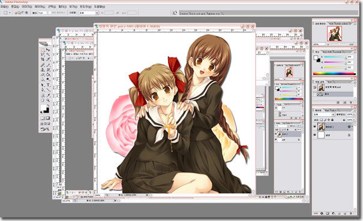Viewport: 363px width, 221px height.
Task: Switch to Quick Mask mode in toolbox
Action: [x=47, y=117]
